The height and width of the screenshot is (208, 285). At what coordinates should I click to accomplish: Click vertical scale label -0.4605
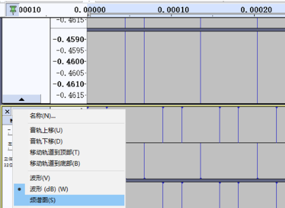tap(71, 73)
